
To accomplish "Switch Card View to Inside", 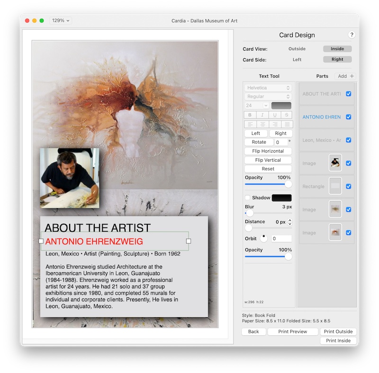I will pos(337,49).
